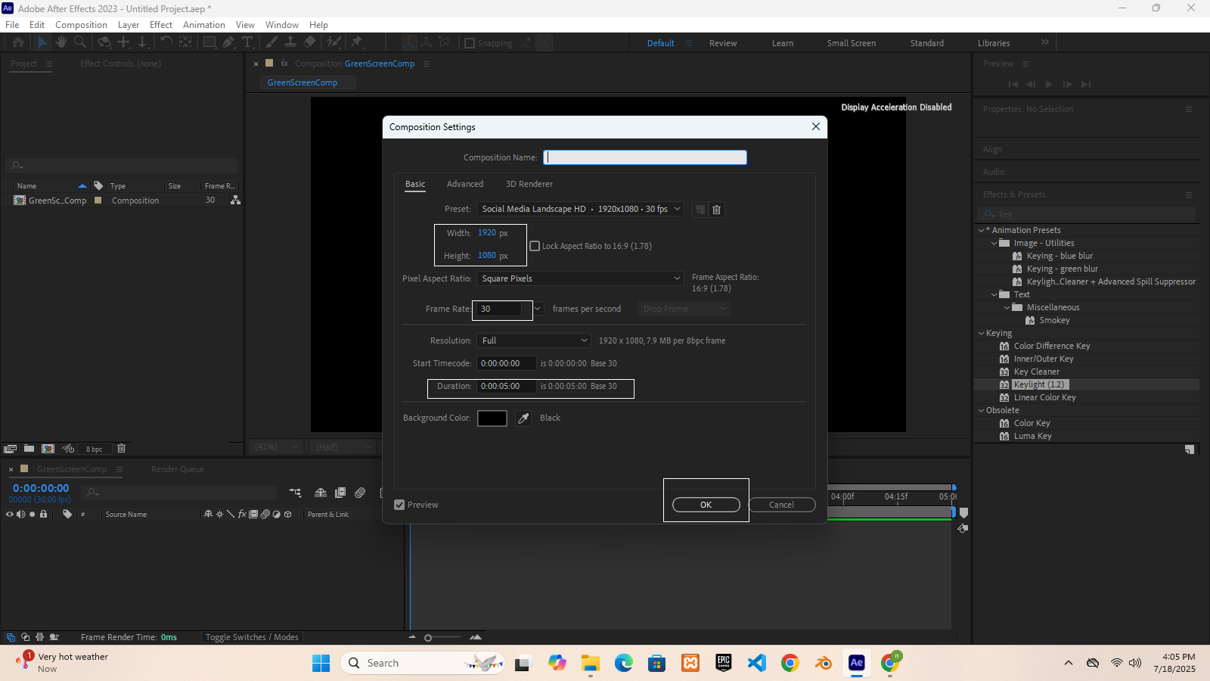This screenshot has height=681, width=1210.
Task: Select the Rectangle shape tool
Action: 209,42
